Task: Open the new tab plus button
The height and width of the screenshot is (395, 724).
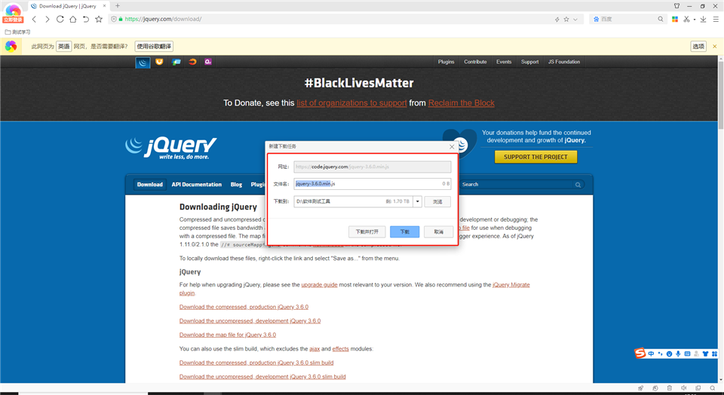Action: coord(118,6)
